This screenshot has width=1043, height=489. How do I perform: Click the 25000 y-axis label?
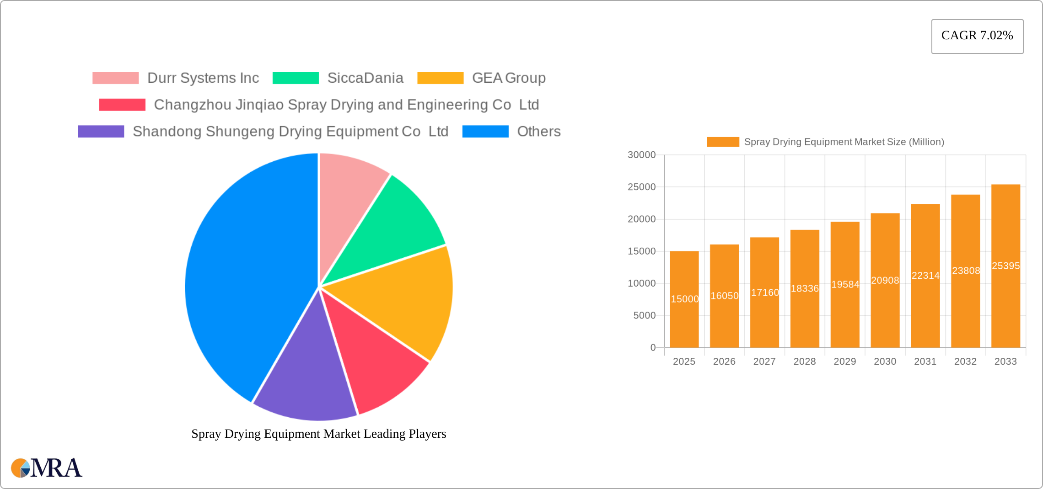(x=641, y=187)
